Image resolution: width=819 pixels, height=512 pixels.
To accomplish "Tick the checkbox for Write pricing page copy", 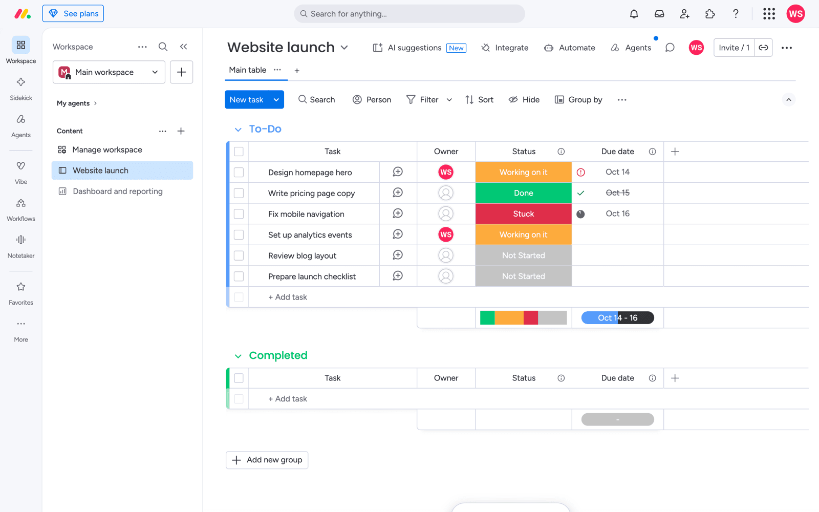I will (x=239, y=193).
